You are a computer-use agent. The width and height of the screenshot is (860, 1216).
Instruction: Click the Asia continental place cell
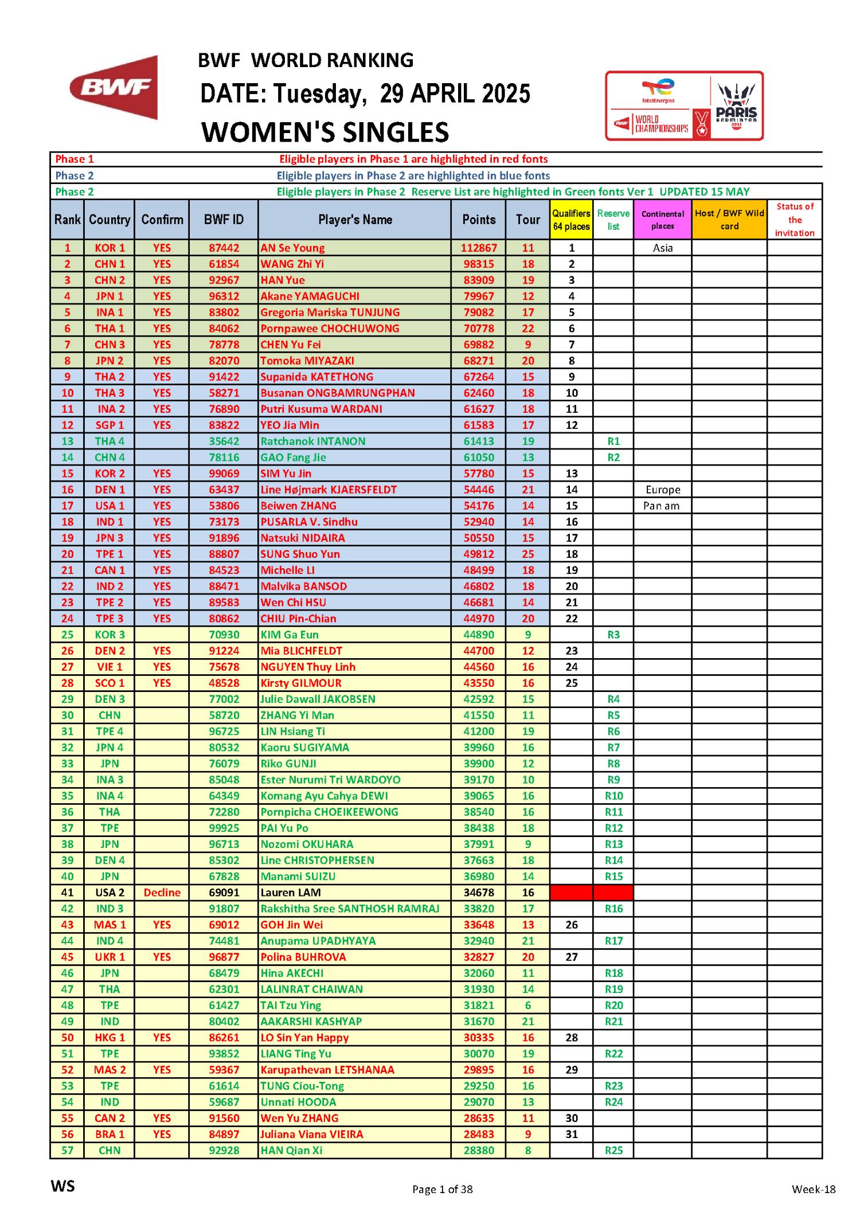(x=663, y=248)
